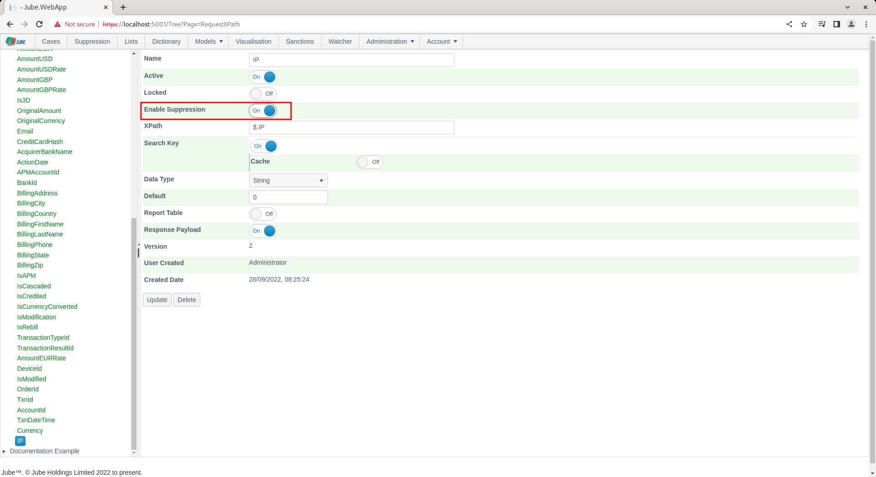Click the Delete button
The width and height of the screenshot is (876, 477).
pos(187,300)
